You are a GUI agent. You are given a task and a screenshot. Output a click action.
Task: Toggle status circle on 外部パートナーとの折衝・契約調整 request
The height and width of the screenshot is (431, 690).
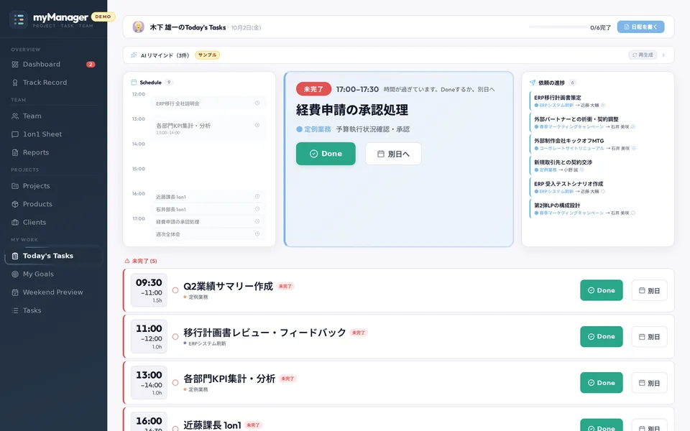click(632, 126)
